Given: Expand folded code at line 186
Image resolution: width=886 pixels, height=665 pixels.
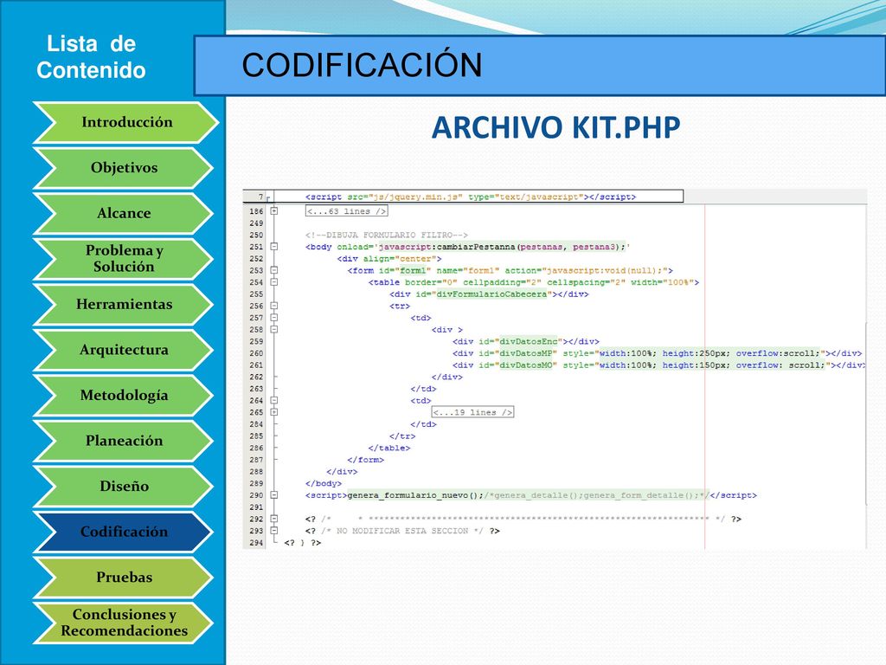Looking at the screenshot, I should 274,211.
